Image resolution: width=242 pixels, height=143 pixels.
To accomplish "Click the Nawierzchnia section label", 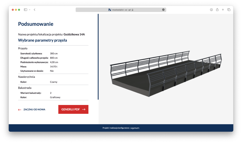I will tap(27, 77).
